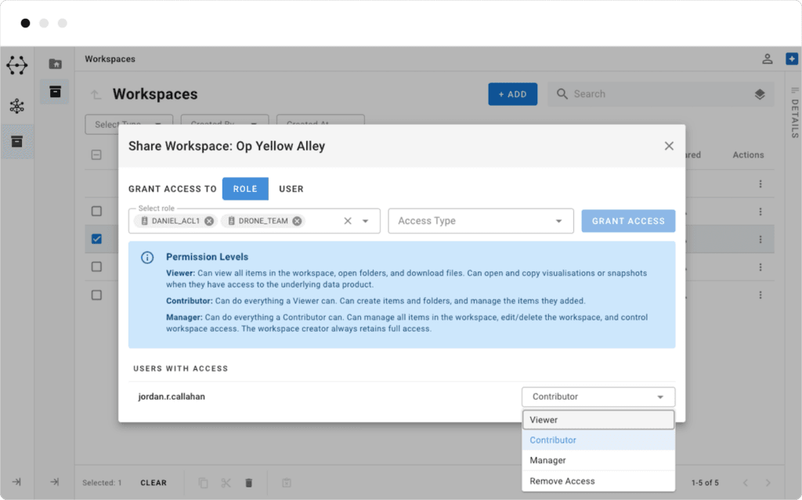
Task: Check the checkbox just below the selected row
Action: 96,266
